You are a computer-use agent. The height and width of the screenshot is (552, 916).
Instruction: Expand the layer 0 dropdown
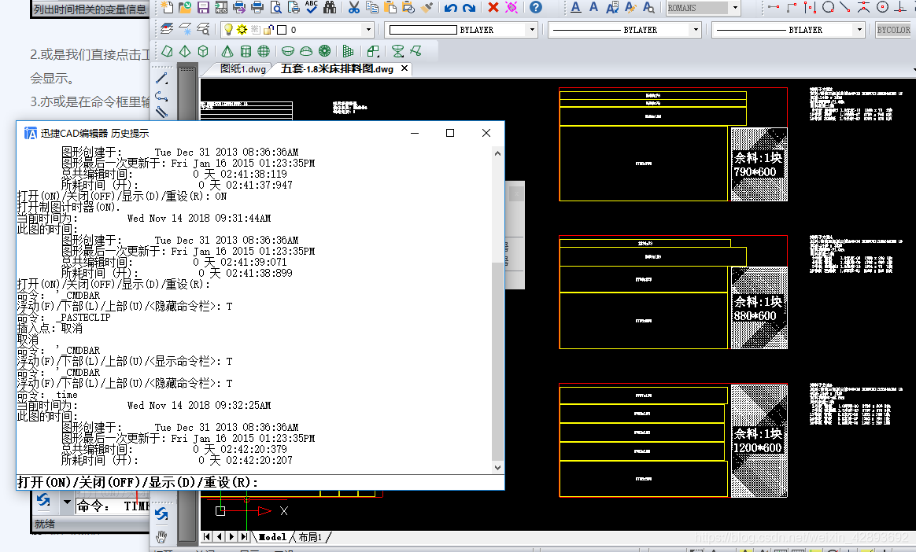(x=368, y=29)
